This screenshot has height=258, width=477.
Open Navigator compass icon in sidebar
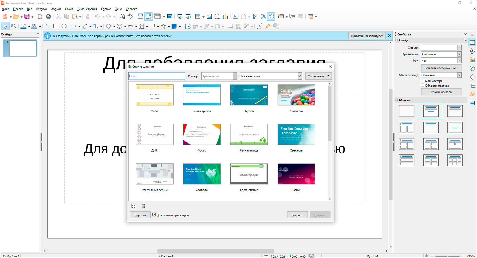(x=472, y=68)
